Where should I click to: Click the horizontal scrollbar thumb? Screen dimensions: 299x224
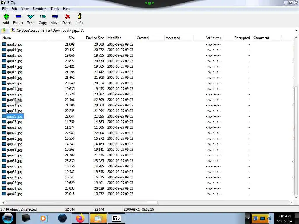[82, 202]
